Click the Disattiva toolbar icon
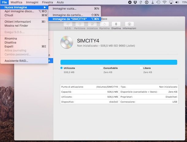Viewport: 187px width, 142px height. 116,24
